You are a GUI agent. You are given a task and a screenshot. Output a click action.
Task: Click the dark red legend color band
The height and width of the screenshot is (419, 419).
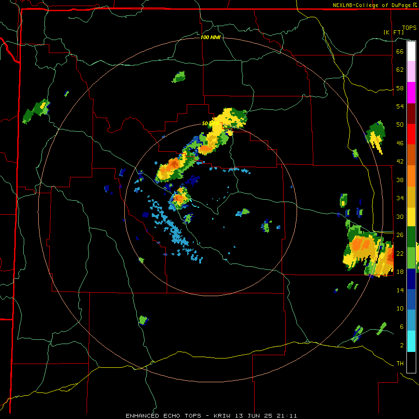coord(411,113)
